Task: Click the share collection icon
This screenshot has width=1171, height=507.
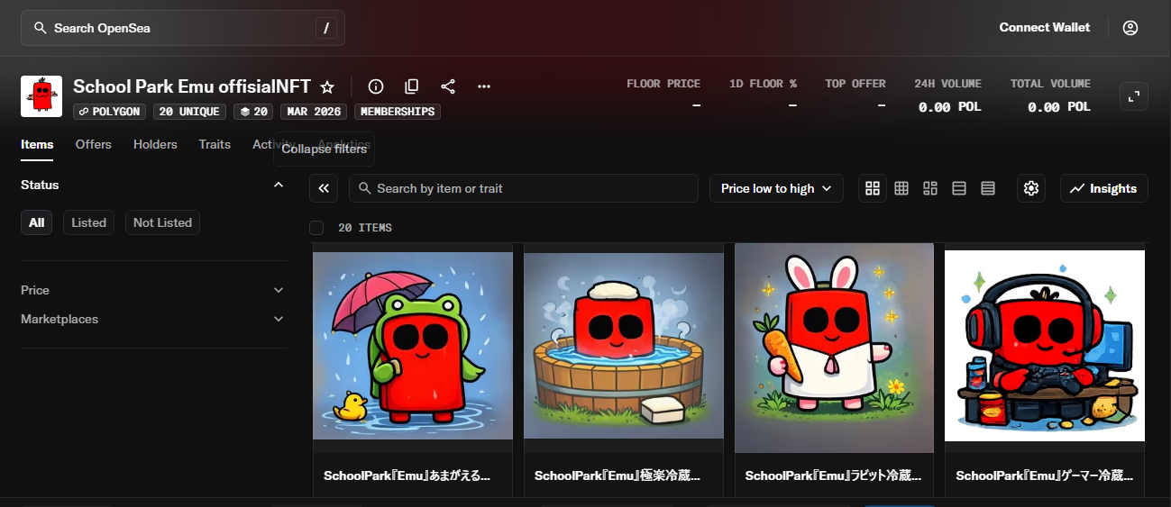Action: tap(448, 86)
